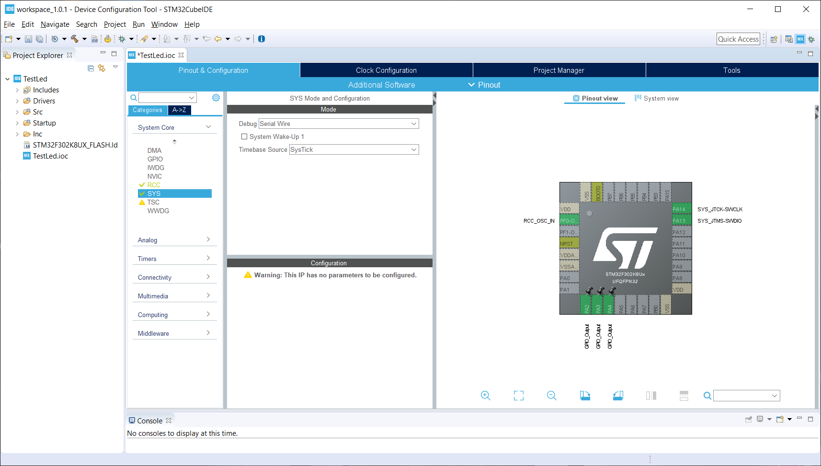The image size is (821, 466).
Task: Open the Open Perspective icon near Quick Access
Action: (774, 39)
